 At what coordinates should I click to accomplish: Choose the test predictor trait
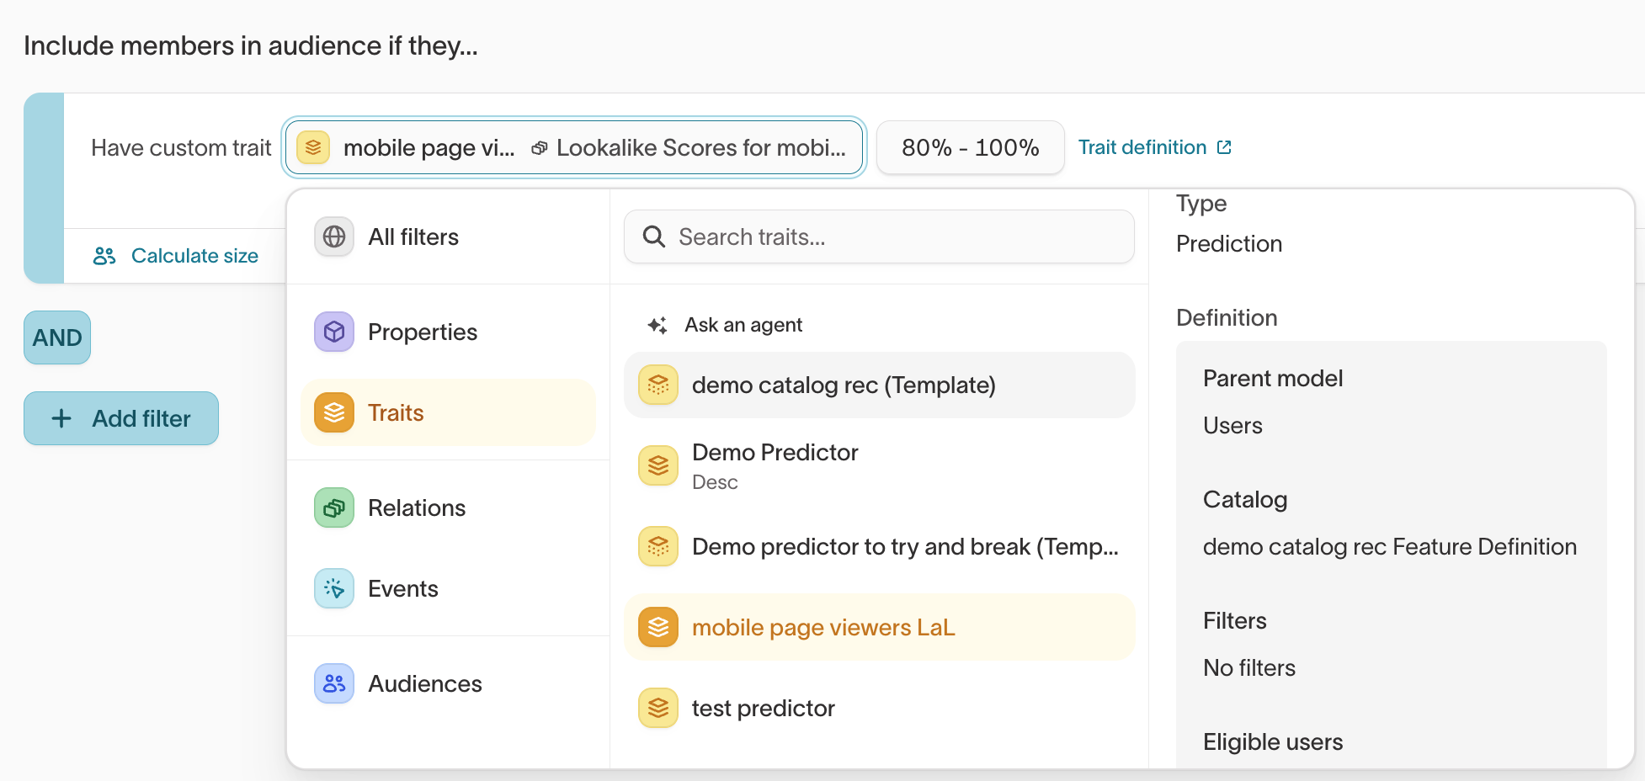point(879,708)
